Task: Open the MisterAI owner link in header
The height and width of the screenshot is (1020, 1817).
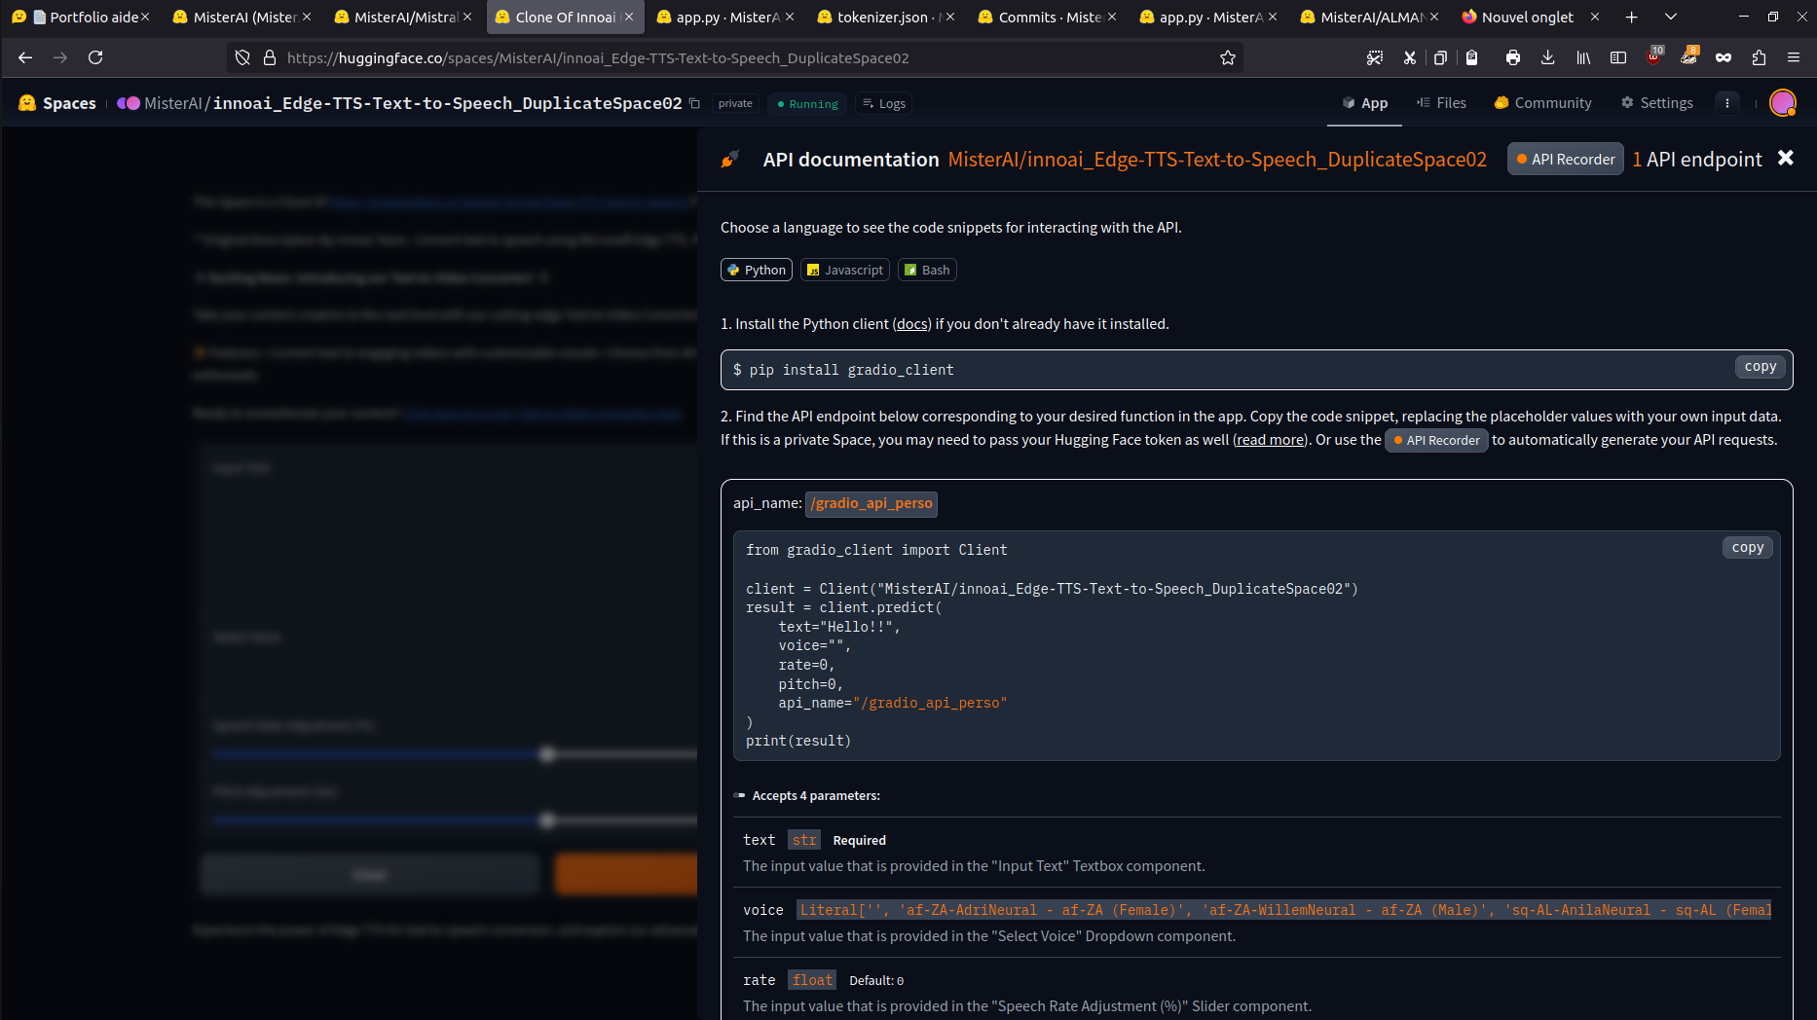Action: tap(173, 103)
